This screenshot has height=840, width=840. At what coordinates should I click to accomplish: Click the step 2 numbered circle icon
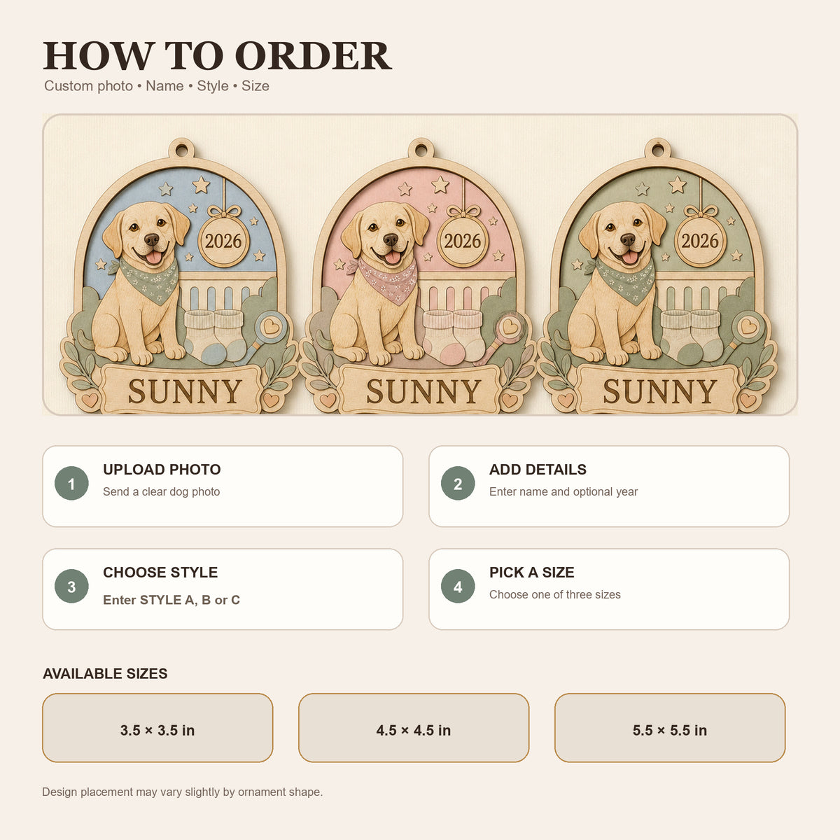(458, 484)
